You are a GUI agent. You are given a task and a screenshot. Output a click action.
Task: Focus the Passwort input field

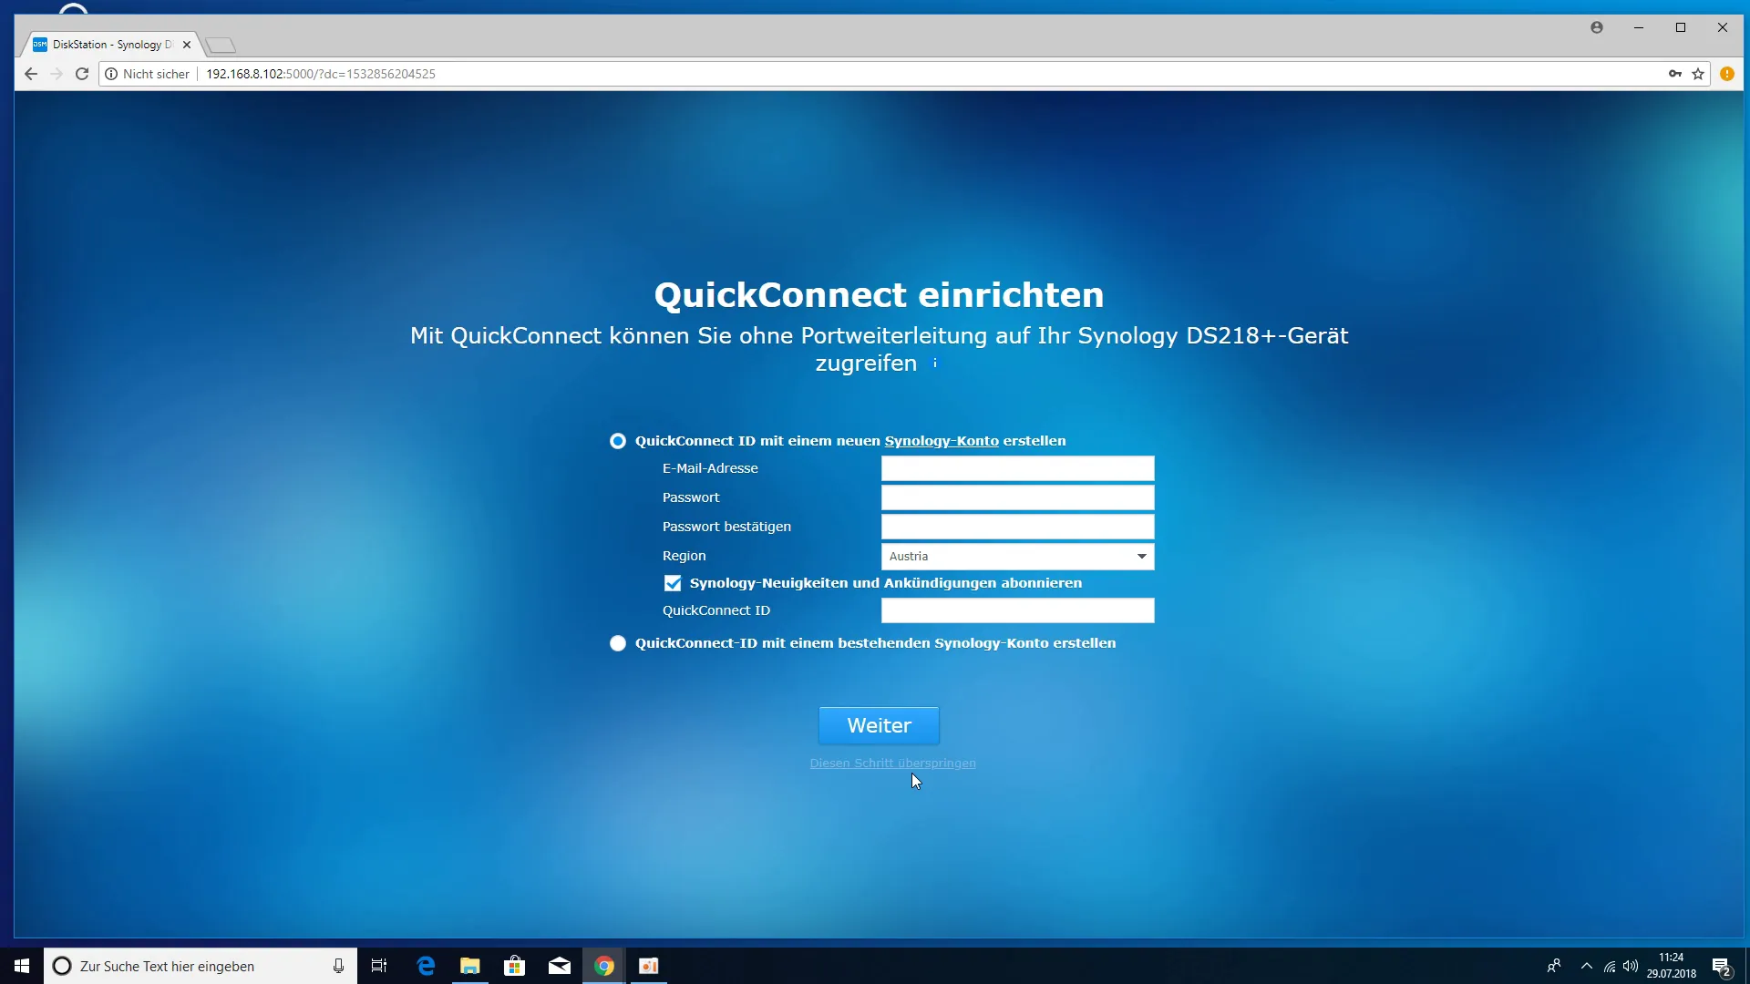click(x=1017, y=497)
